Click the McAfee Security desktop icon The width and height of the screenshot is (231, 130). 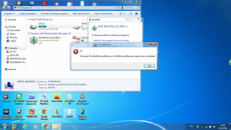(19, 112)
